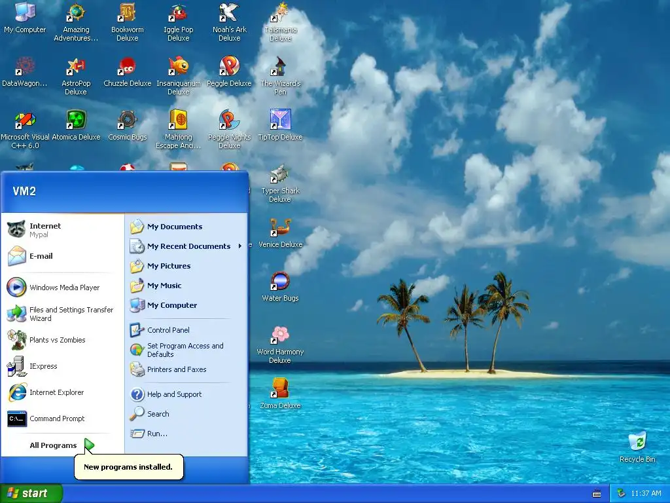Open IExpress from Start menu

[62, 366]
